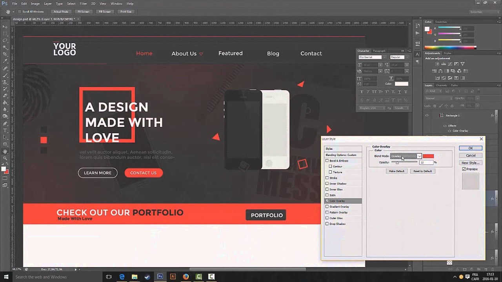Click the Fit Screen button
Screen dimensions: 502x282
pyautogui.click(x=83, y=12)
